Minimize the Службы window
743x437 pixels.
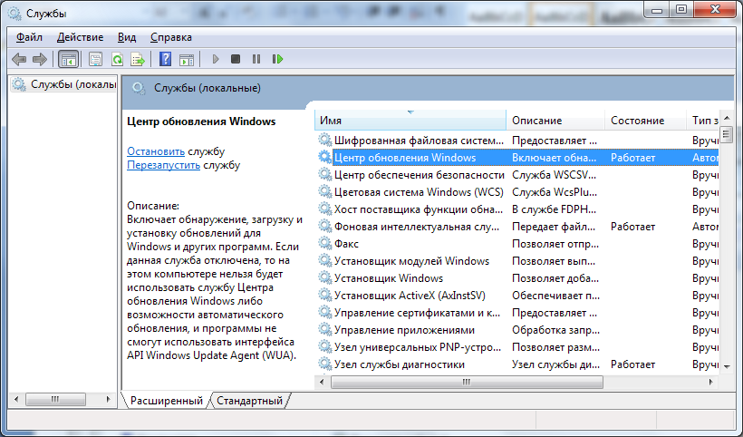click(657, 9)
